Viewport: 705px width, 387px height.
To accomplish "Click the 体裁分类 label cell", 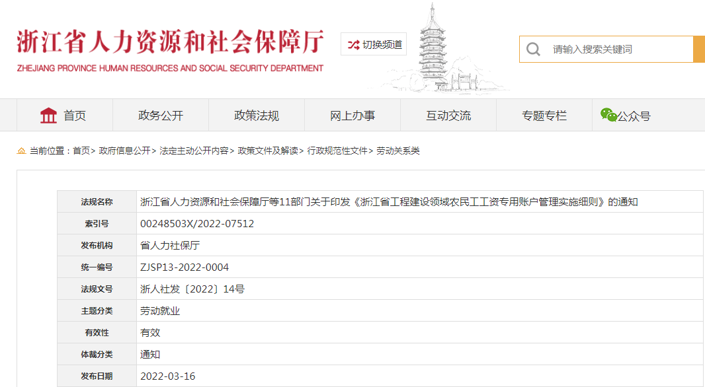I will 97,354.
